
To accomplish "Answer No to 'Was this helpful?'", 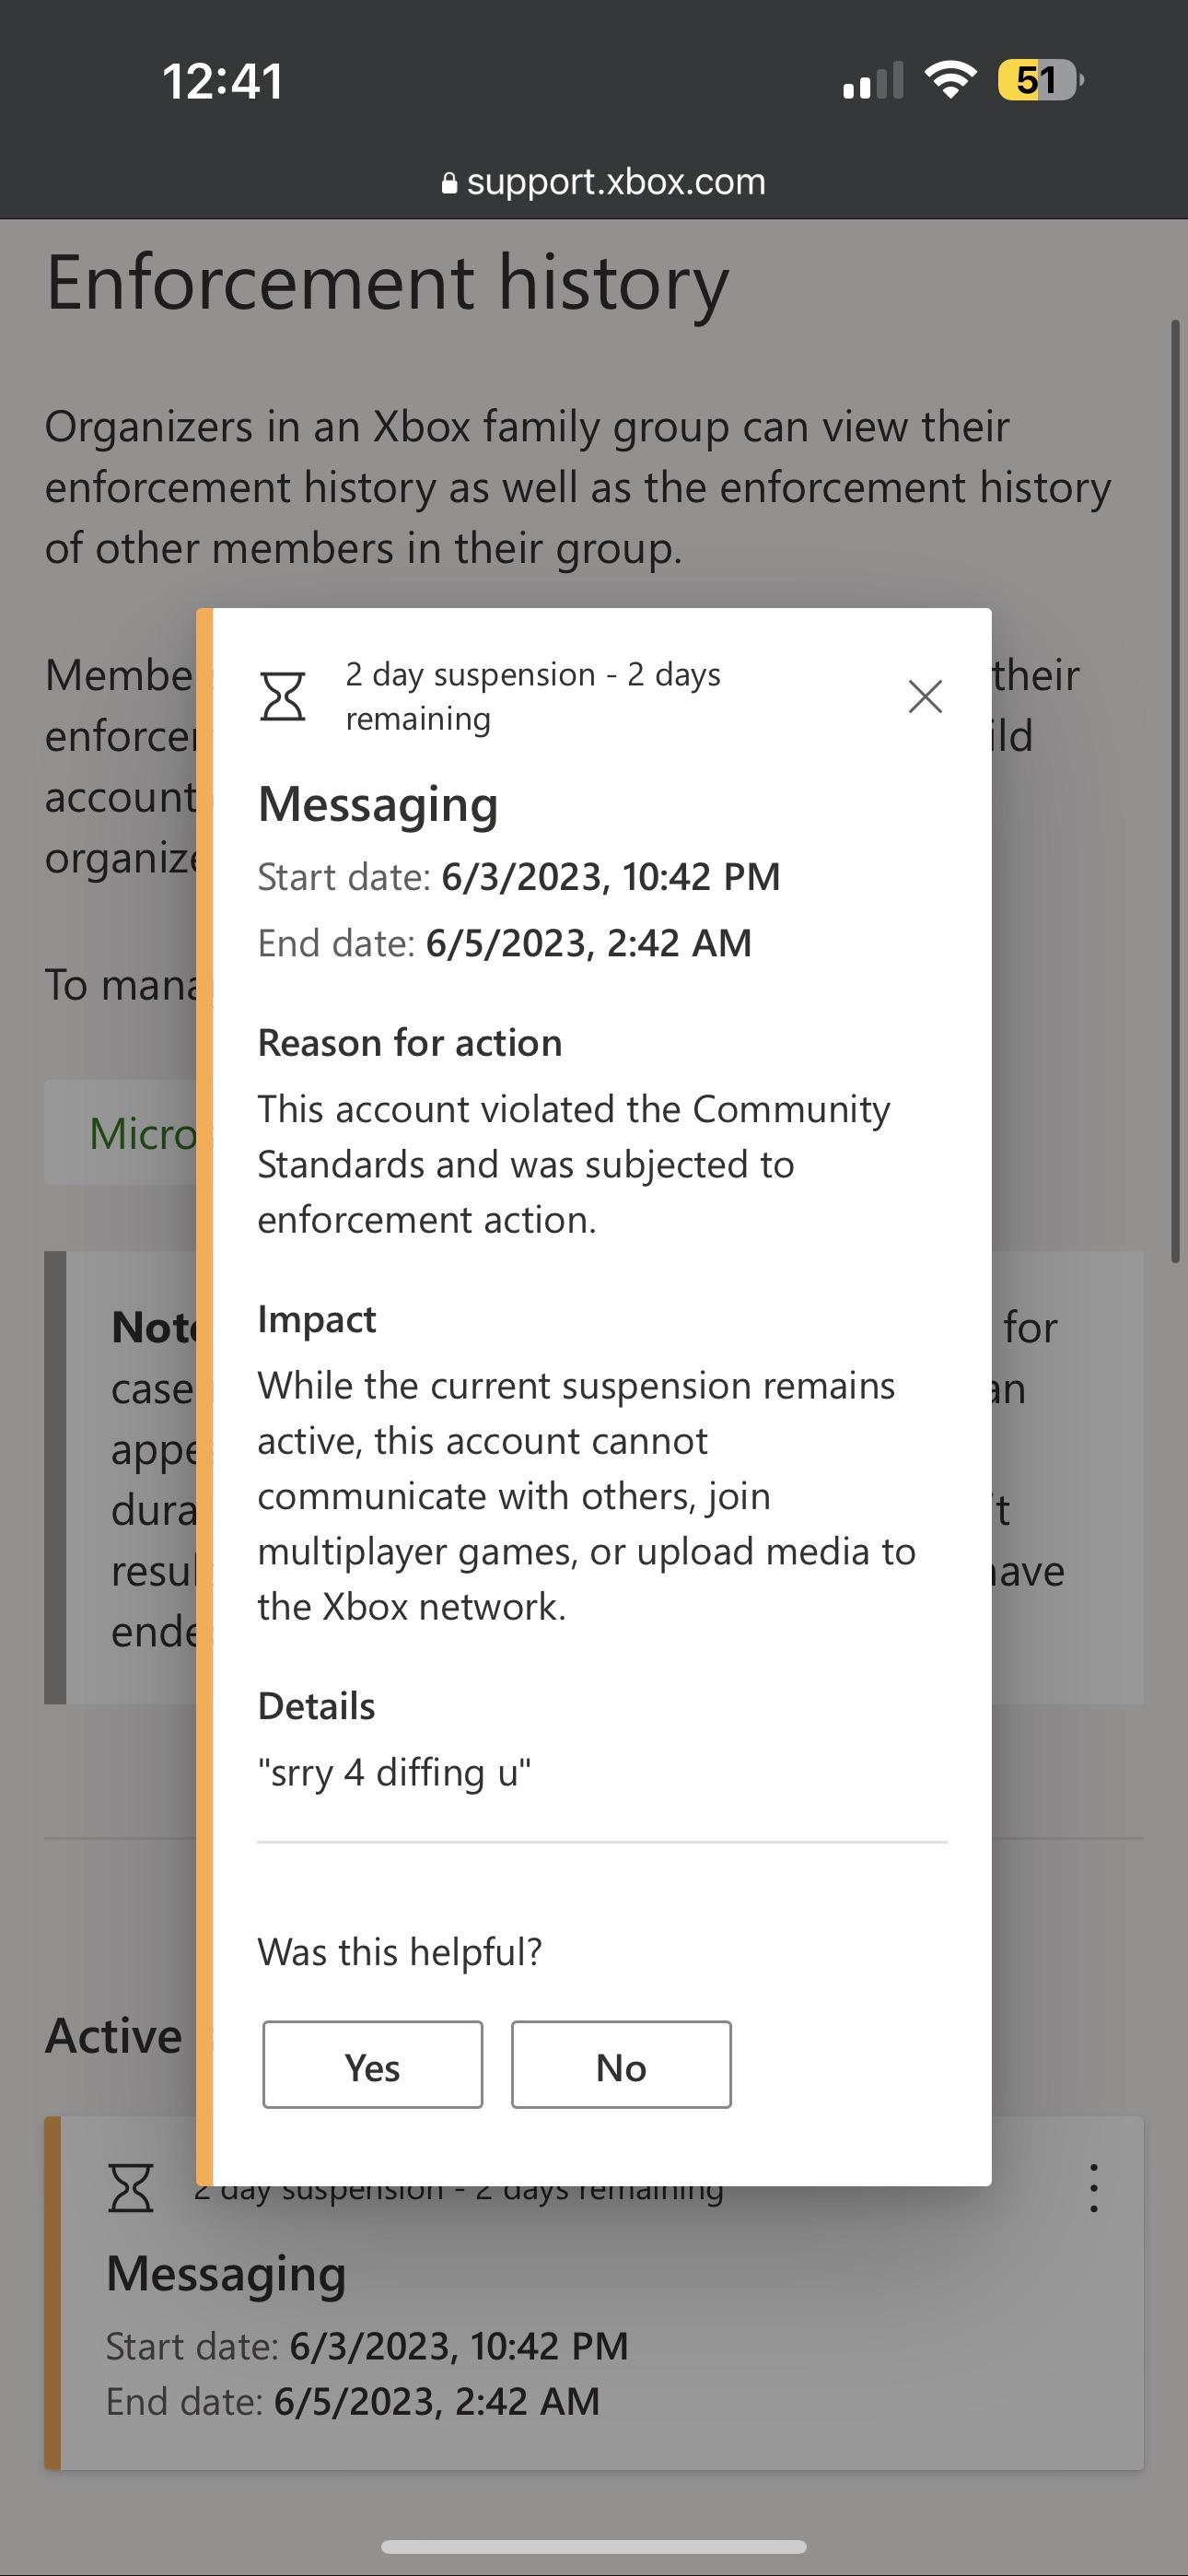I will click(621, 2066).
